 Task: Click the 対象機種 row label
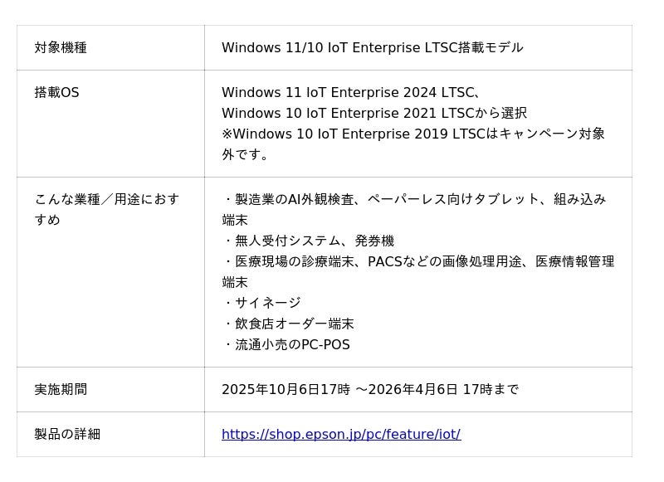(x=61, y=47)
